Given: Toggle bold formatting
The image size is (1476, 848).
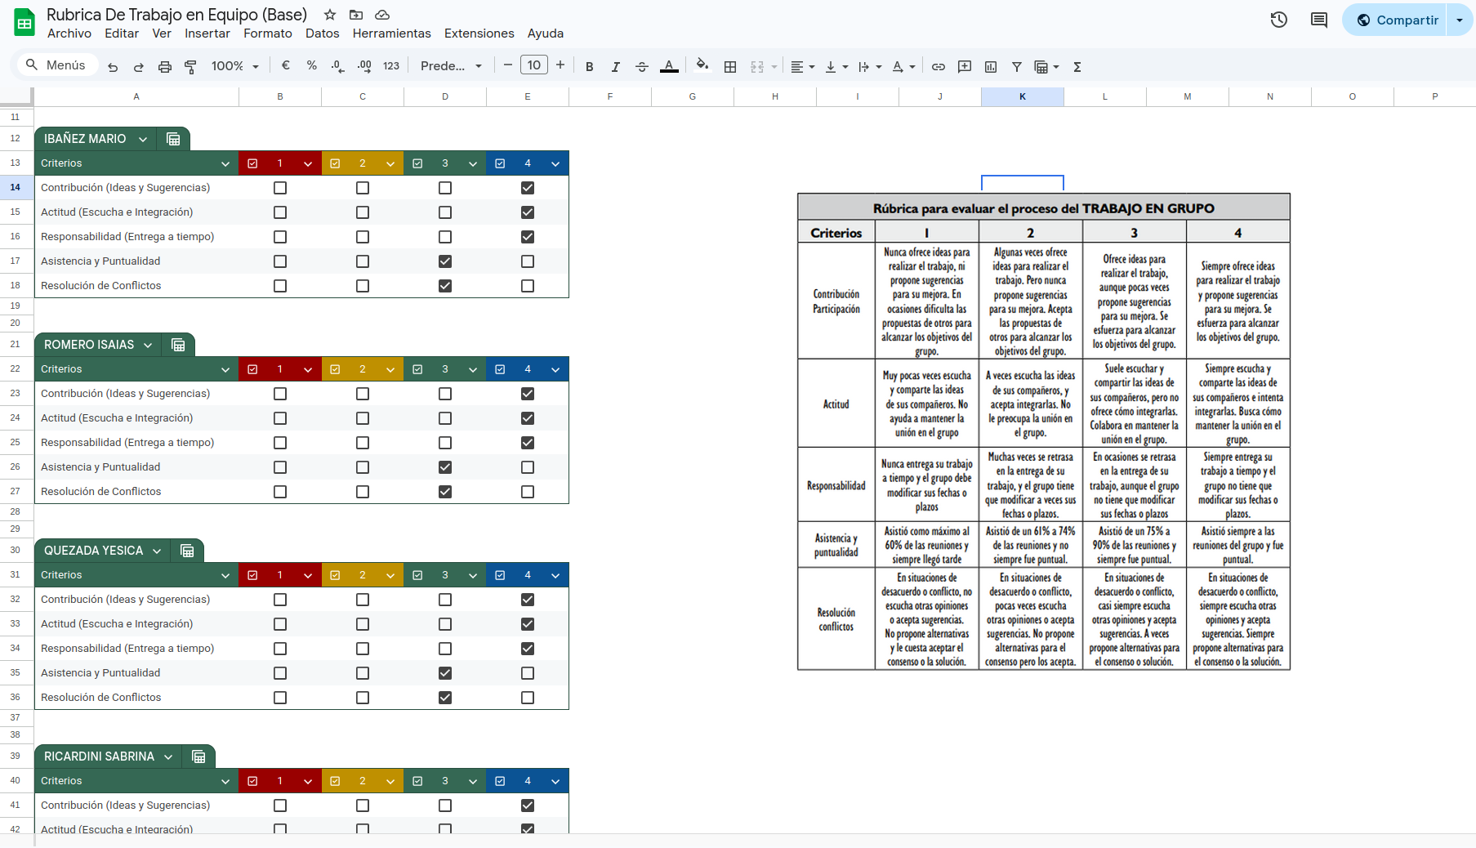Looking at the screenshot, I should click(x=590, y=67).
